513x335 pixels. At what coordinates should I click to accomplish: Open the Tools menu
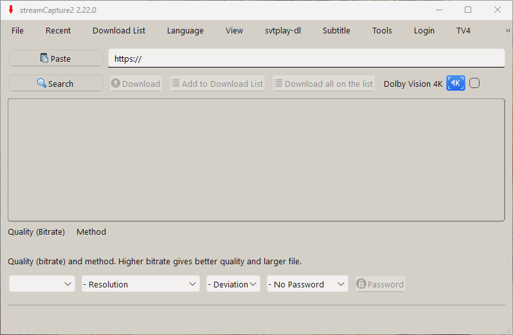point(382,30)
